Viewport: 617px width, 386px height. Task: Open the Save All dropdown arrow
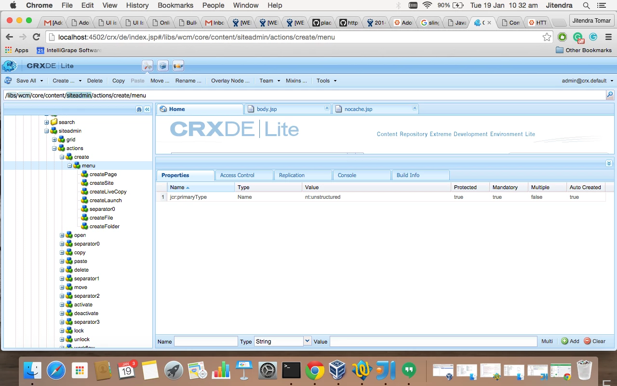coord(42,81)
